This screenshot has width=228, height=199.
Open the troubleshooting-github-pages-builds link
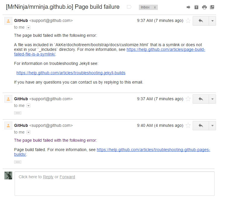click(x=153, y=150)
